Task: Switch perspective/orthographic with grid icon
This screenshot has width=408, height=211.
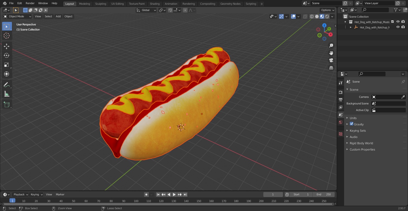Action: click(x=331, y=68)
